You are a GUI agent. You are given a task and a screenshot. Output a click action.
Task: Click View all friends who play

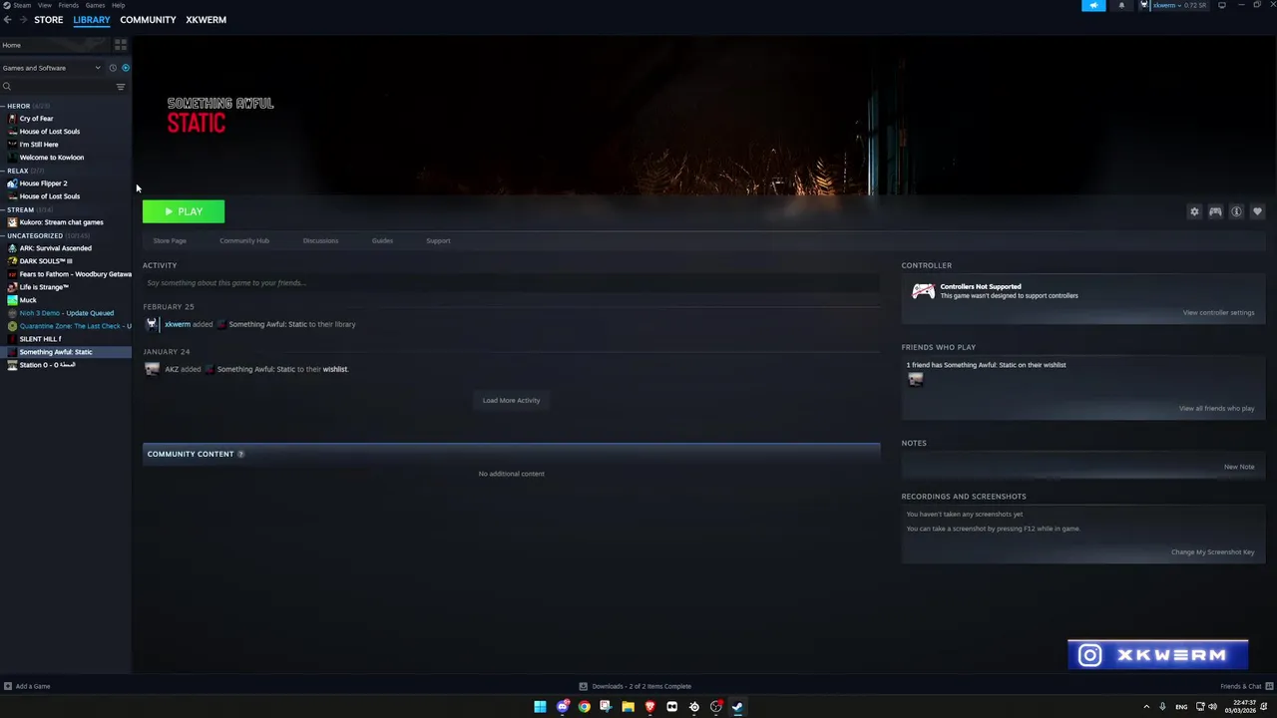pos(1216,409)
